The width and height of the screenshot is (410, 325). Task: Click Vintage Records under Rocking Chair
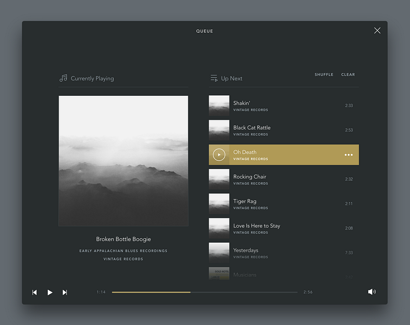[x=251, y=184]
